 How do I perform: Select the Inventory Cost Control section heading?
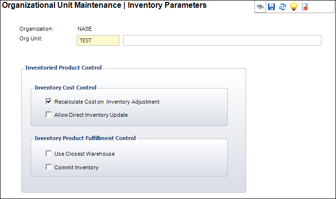(x=66, y=88)
